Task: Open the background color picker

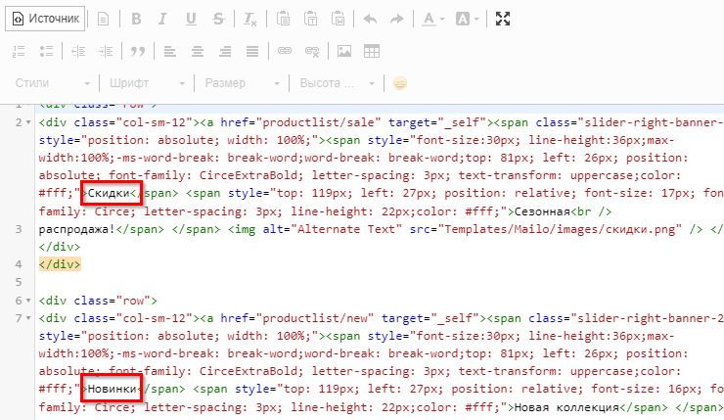Action: [467, 19]
